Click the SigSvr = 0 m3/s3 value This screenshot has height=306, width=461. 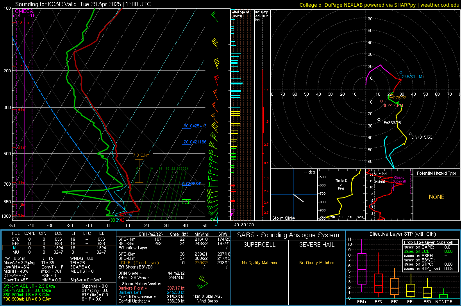[x=86, y=280]
